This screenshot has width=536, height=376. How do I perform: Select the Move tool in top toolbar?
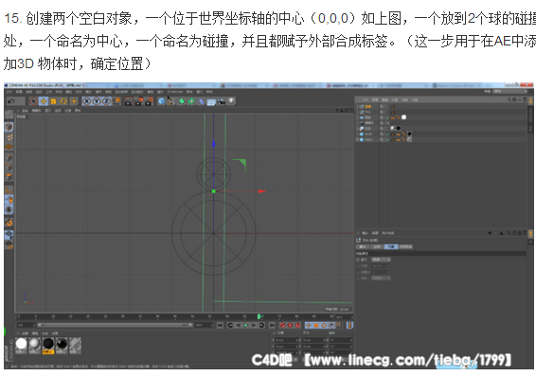(x=44, y=101)
